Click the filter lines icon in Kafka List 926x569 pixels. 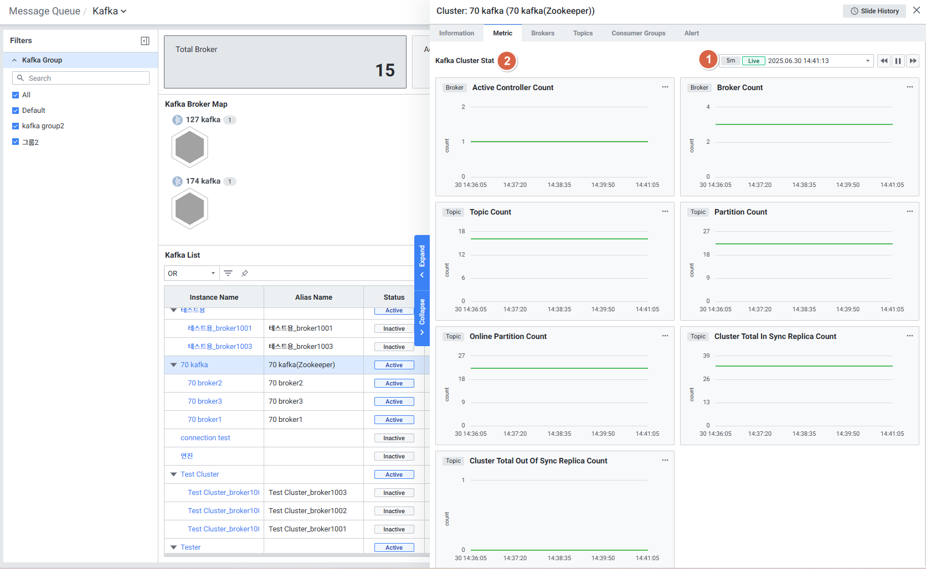click(x=228, y=273)
